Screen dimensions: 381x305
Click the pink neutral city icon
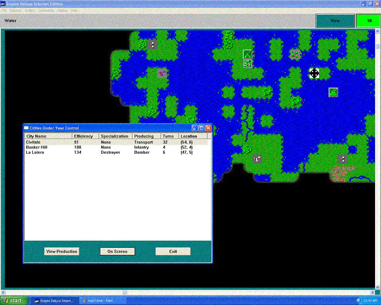tap(162, 73)
